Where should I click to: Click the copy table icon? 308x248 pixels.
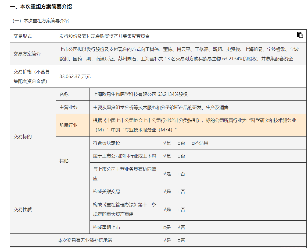(300, 35)
